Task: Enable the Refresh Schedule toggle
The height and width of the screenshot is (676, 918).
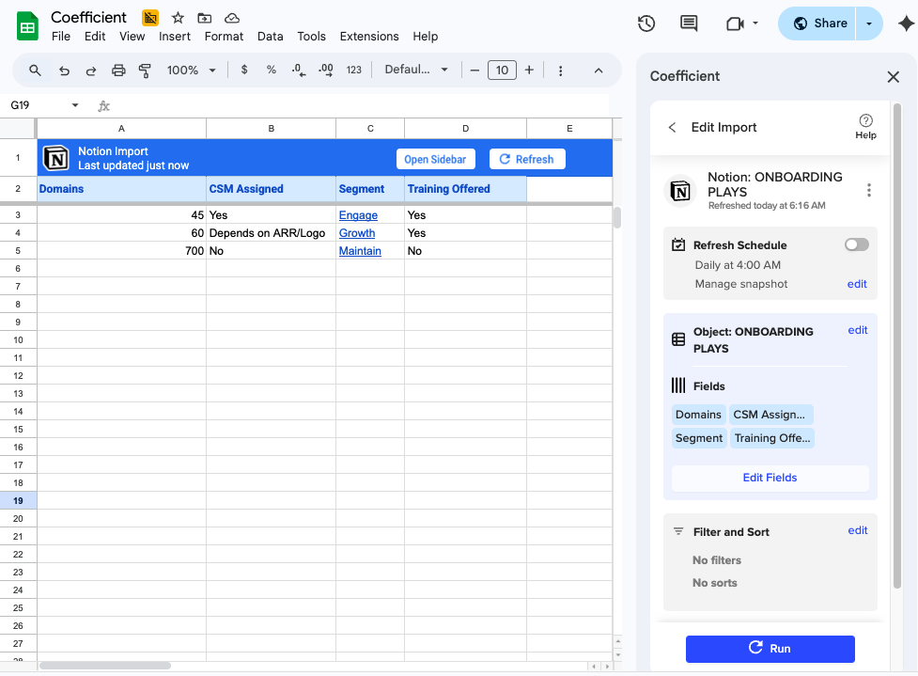Action: pyautogui.click(x=856, y=244)
